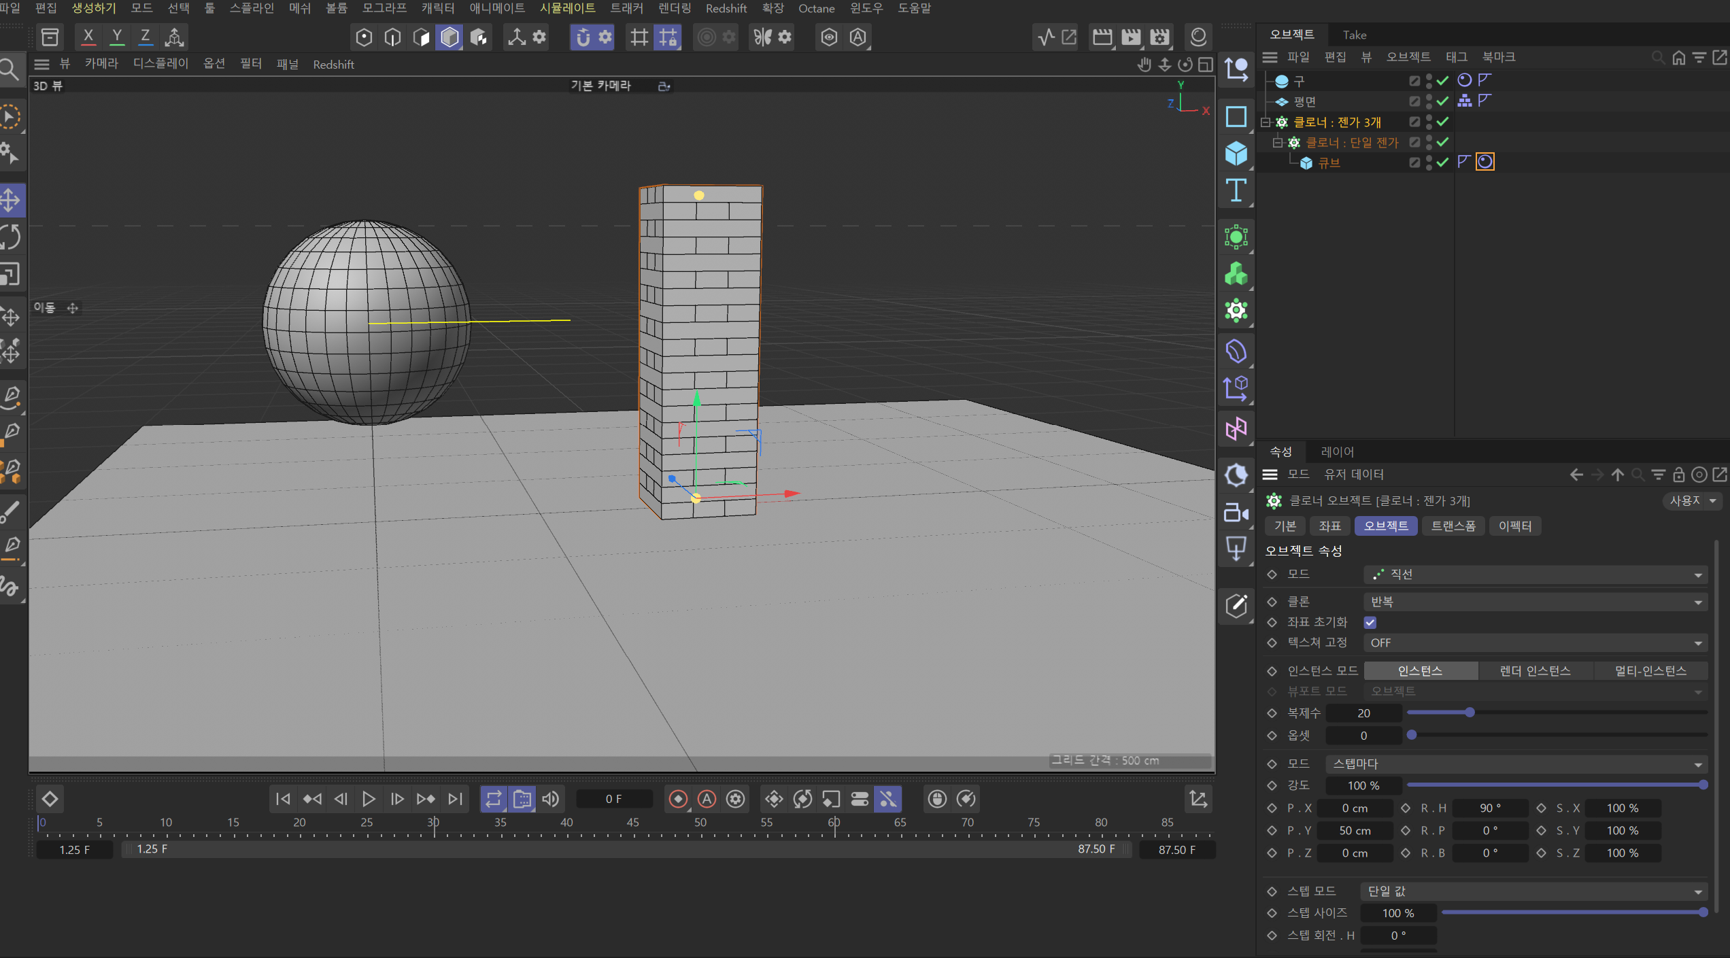Open the 시뮬레이트 menu
Screen dimensions: 1730x958
(567, 8)
